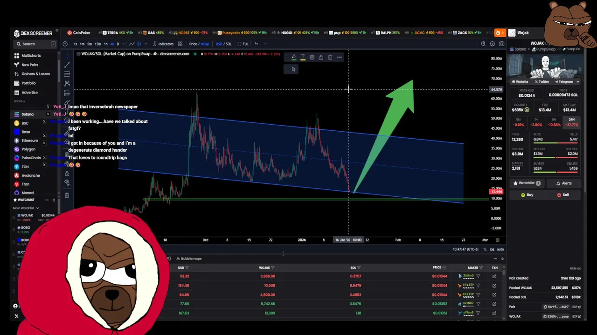Take a chart snapshot with camera icon

click(x=501, y=44)
